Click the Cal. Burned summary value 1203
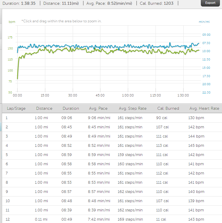222x223 pixels. (x=169, y=3)
